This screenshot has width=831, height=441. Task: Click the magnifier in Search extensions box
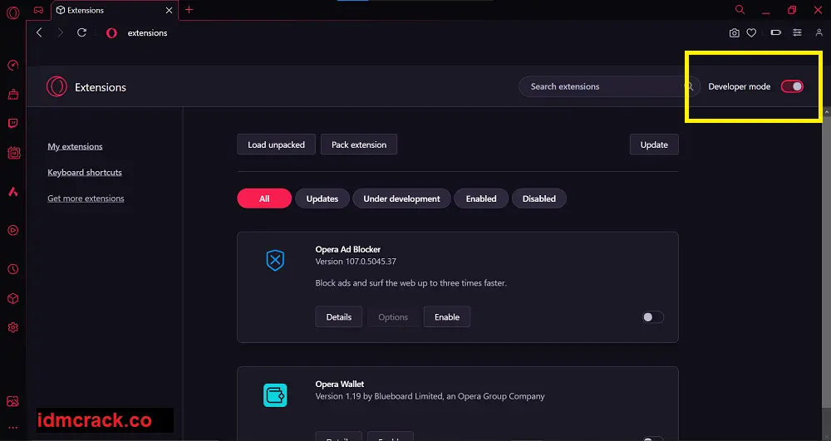point(689,86)
